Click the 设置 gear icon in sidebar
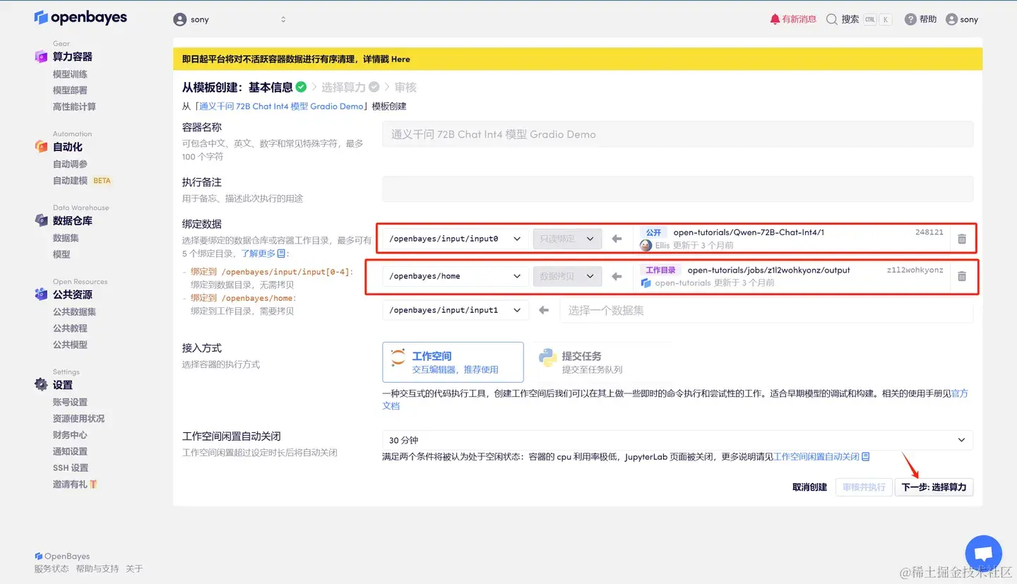Viewport: 1017px width, 584px height. click(41, 385)
